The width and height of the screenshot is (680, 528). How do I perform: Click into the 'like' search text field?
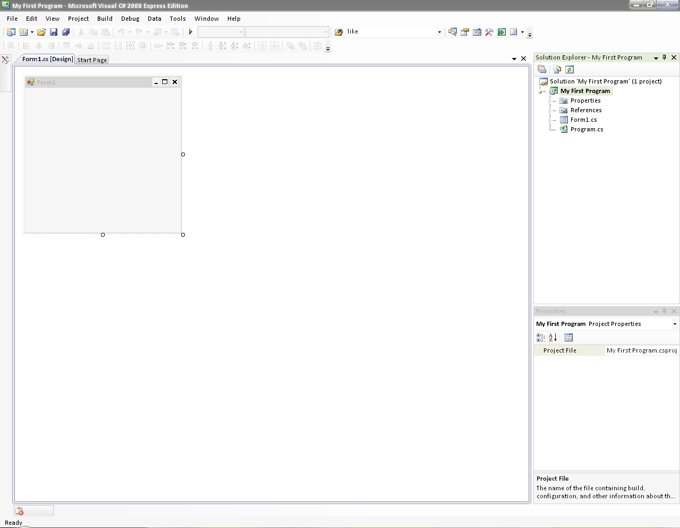click(391, 32)
